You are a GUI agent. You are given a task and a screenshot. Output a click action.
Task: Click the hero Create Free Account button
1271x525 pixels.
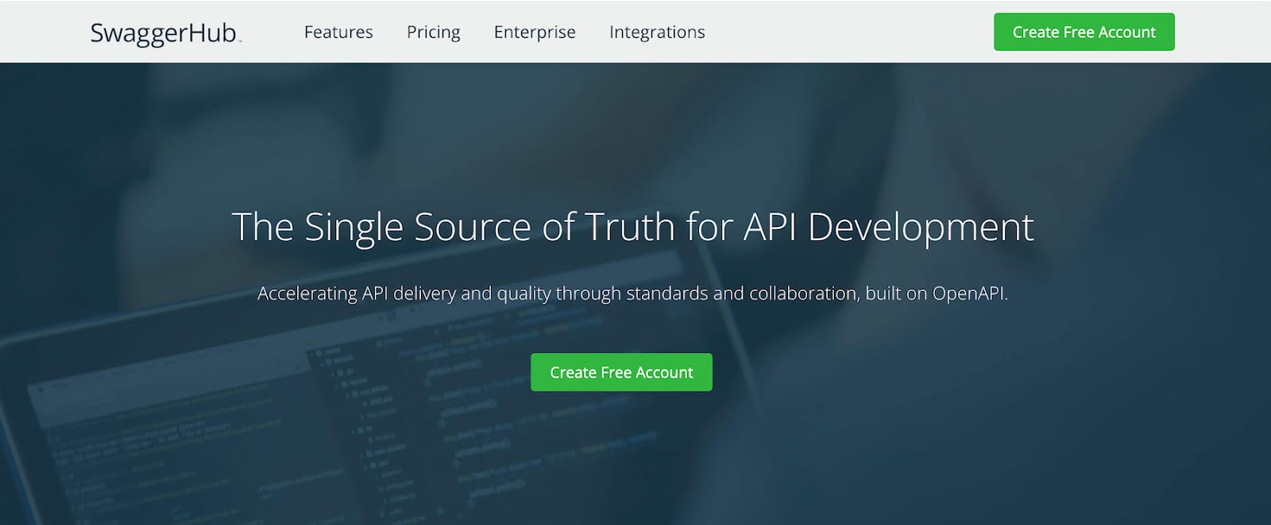click(621, 372)
